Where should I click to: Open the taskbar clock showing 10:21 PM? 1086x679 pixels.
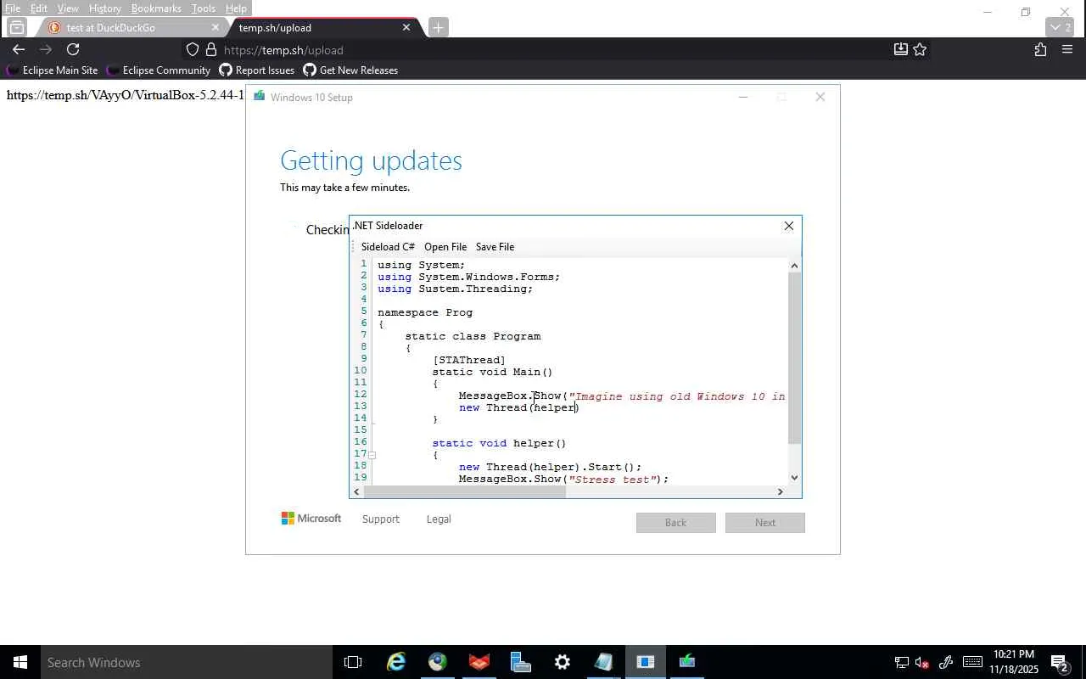(x=1014, y=662)
